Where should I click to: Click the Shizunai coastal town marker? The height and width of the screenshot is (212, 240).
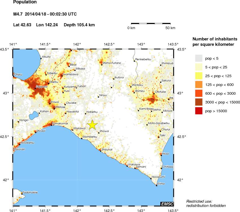[101, 151]
